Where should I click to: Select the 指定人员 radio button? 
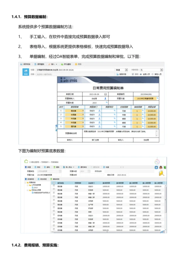(153, 74)
